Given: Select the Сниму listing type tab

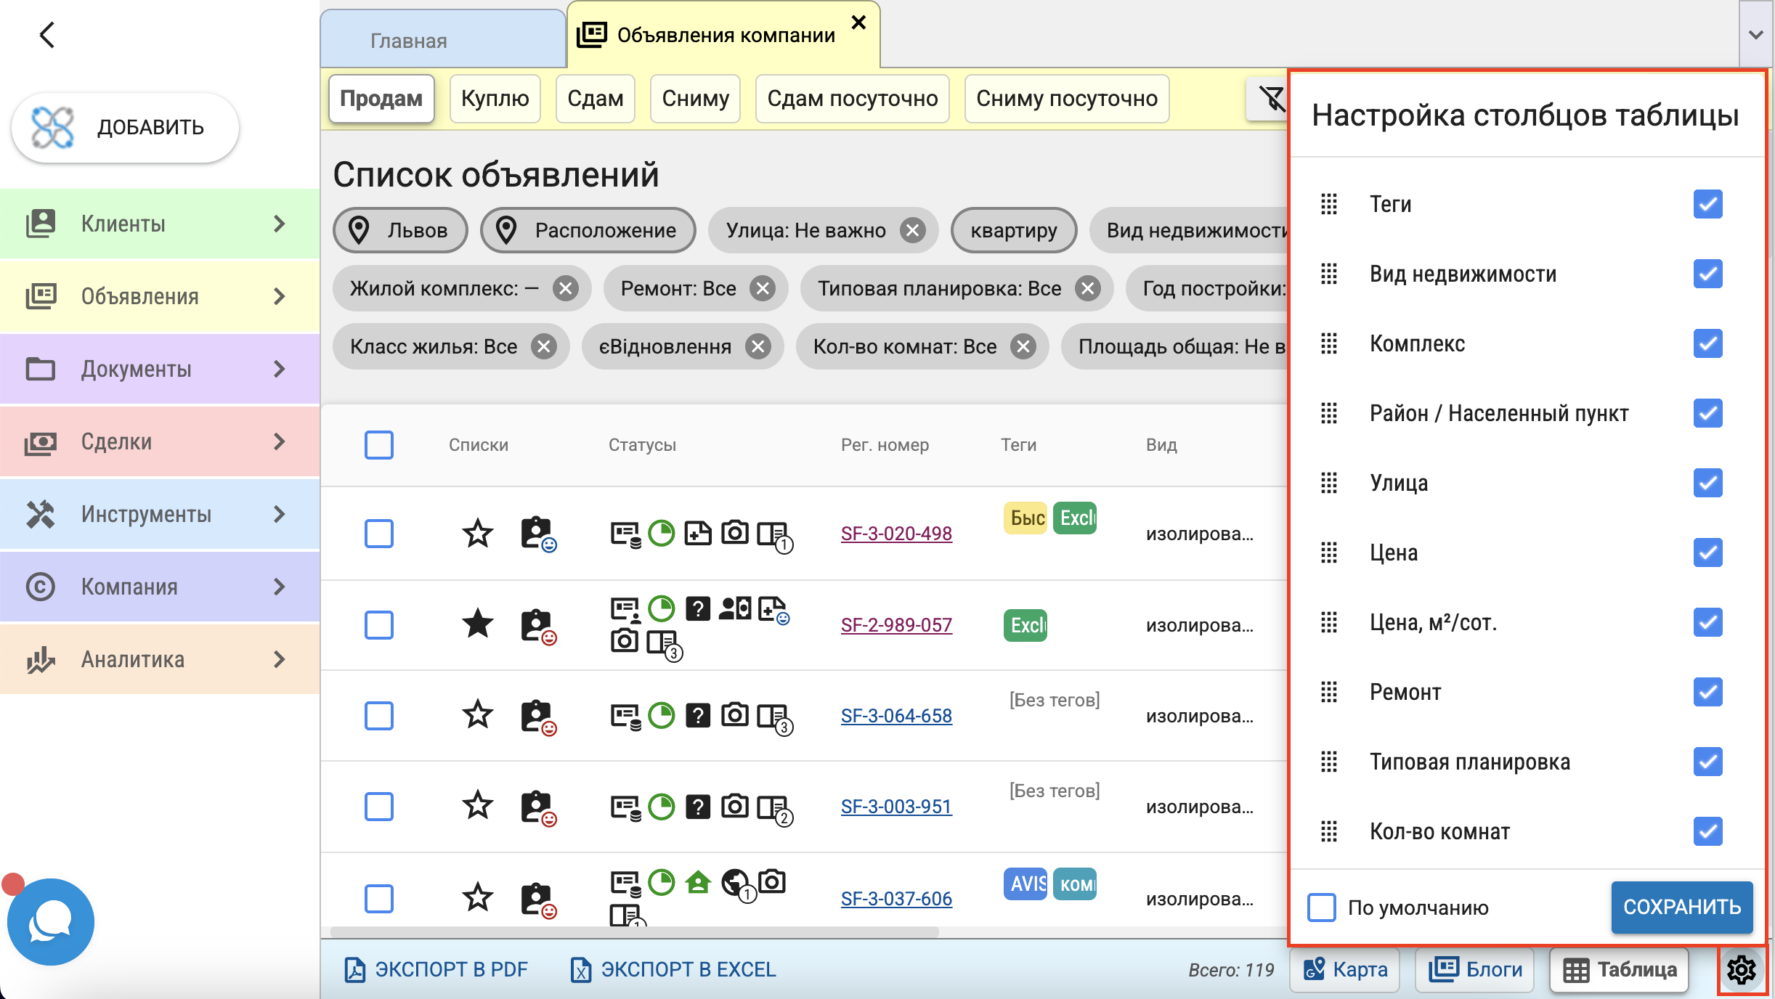Looking at the screenshot, I should click(x=695, y=98).
